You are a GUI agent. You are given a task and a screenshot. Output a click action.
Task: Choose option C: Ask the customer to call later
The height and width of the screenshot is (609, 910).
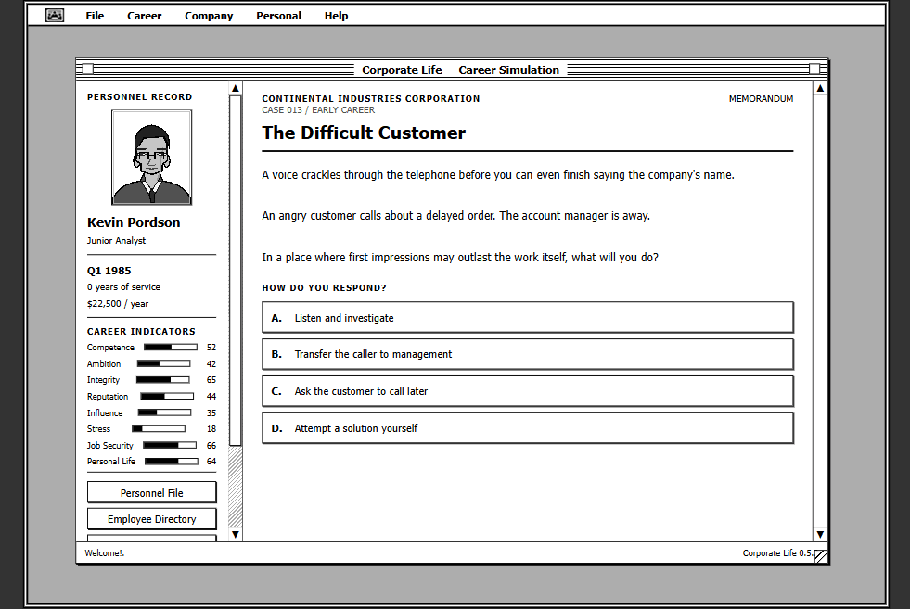tap(528, 391)
